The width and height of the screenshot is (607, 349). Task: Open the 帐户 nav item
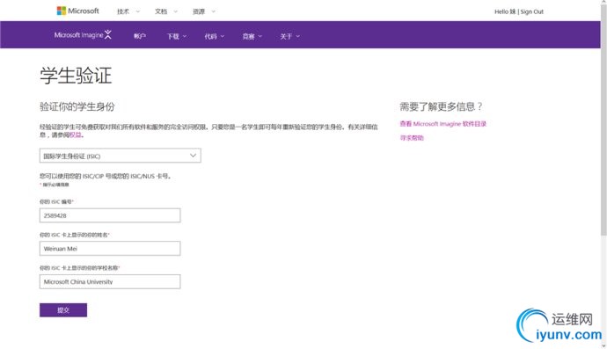pos(140,36)
